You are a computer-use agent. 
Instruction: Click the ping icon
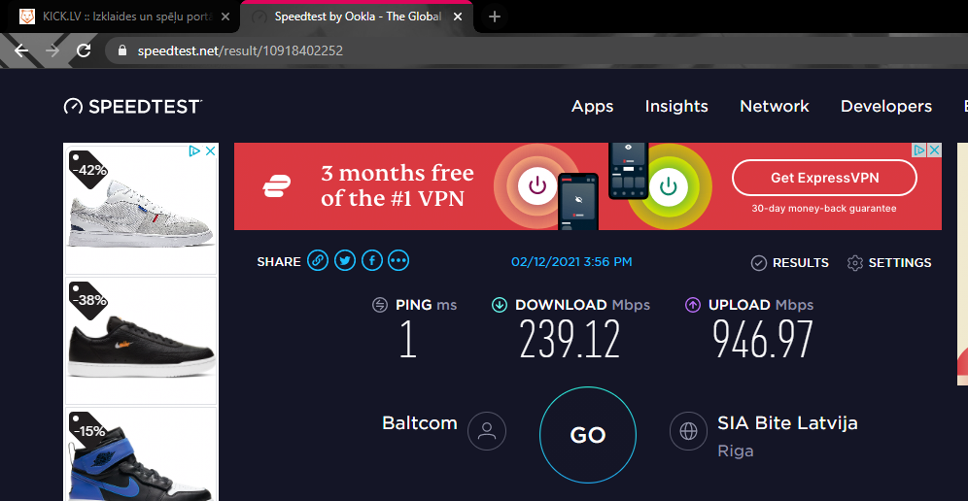[380, 305]
